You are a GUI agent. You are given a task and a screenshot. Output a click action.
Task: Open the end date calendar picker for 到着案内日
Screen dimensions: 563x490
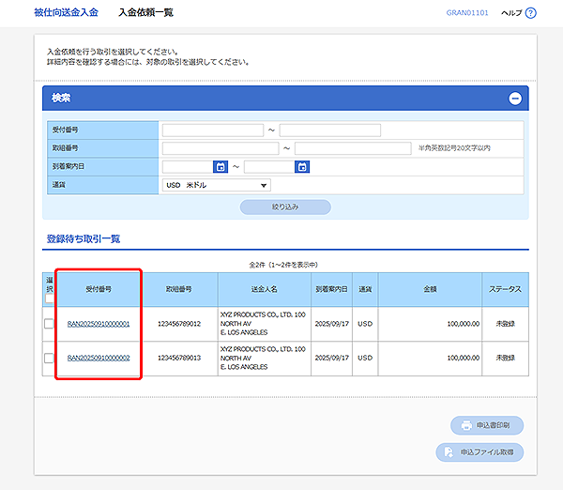tap(302, 167)
